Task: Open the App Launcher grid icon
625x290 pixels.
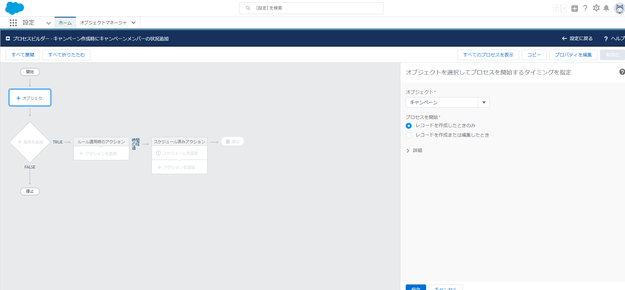Action: click(x=13, y=23)
